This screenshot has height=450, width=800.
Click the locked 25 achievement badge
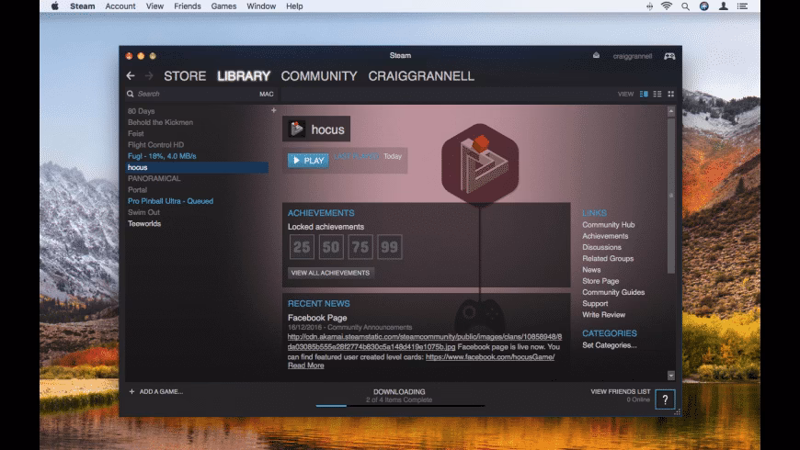point(302,247)
